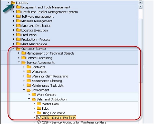Click the OISD Service Products transaction icon

[39, 118]
